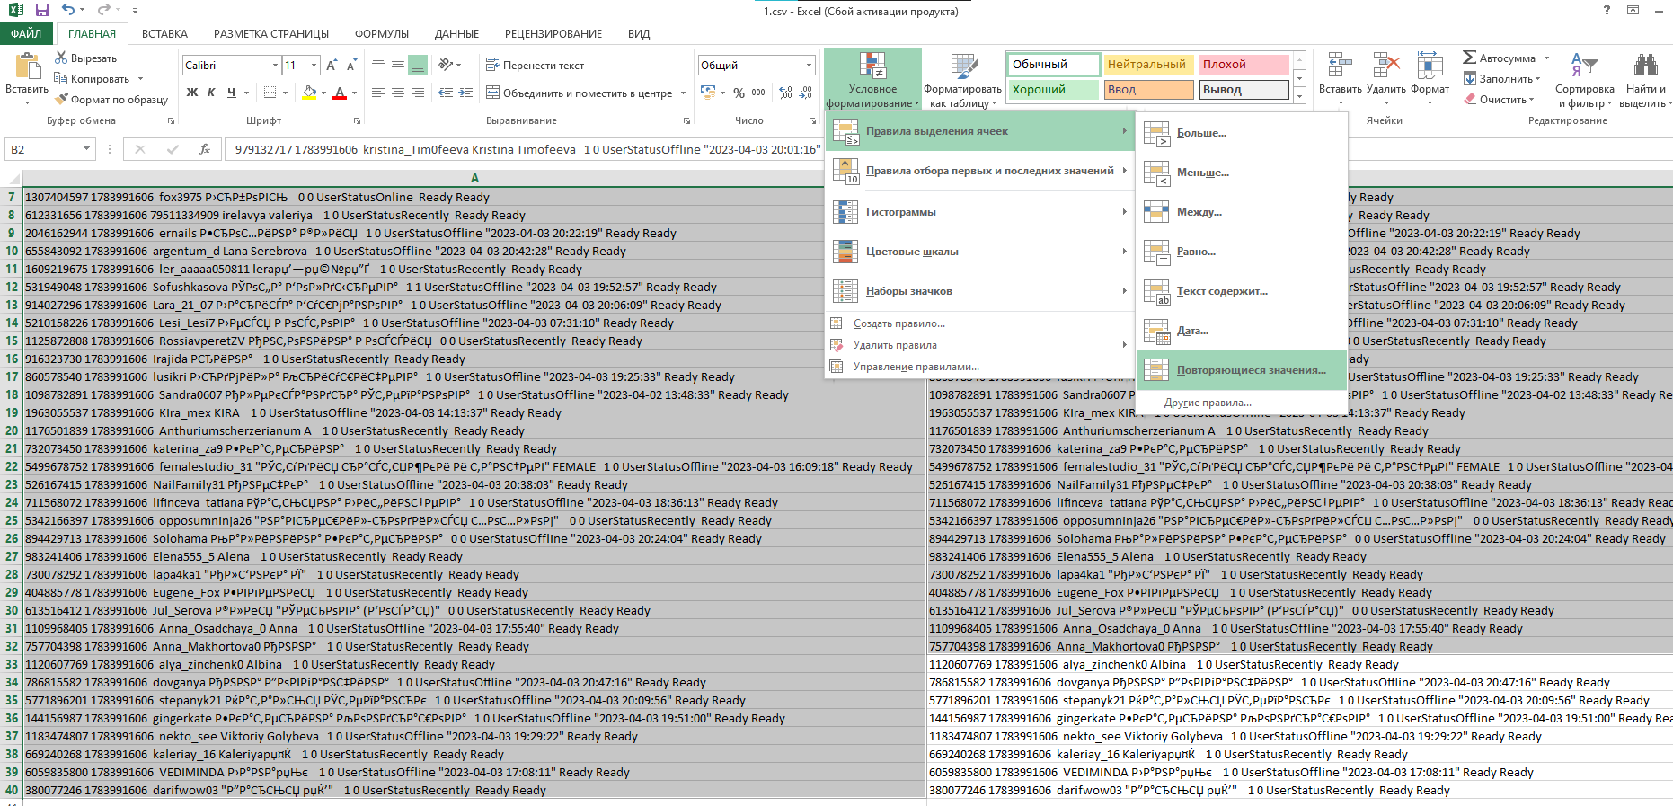Click inside the formula bar text
The height and width of the screenshot is (806, 1673).
click(521, 150)
